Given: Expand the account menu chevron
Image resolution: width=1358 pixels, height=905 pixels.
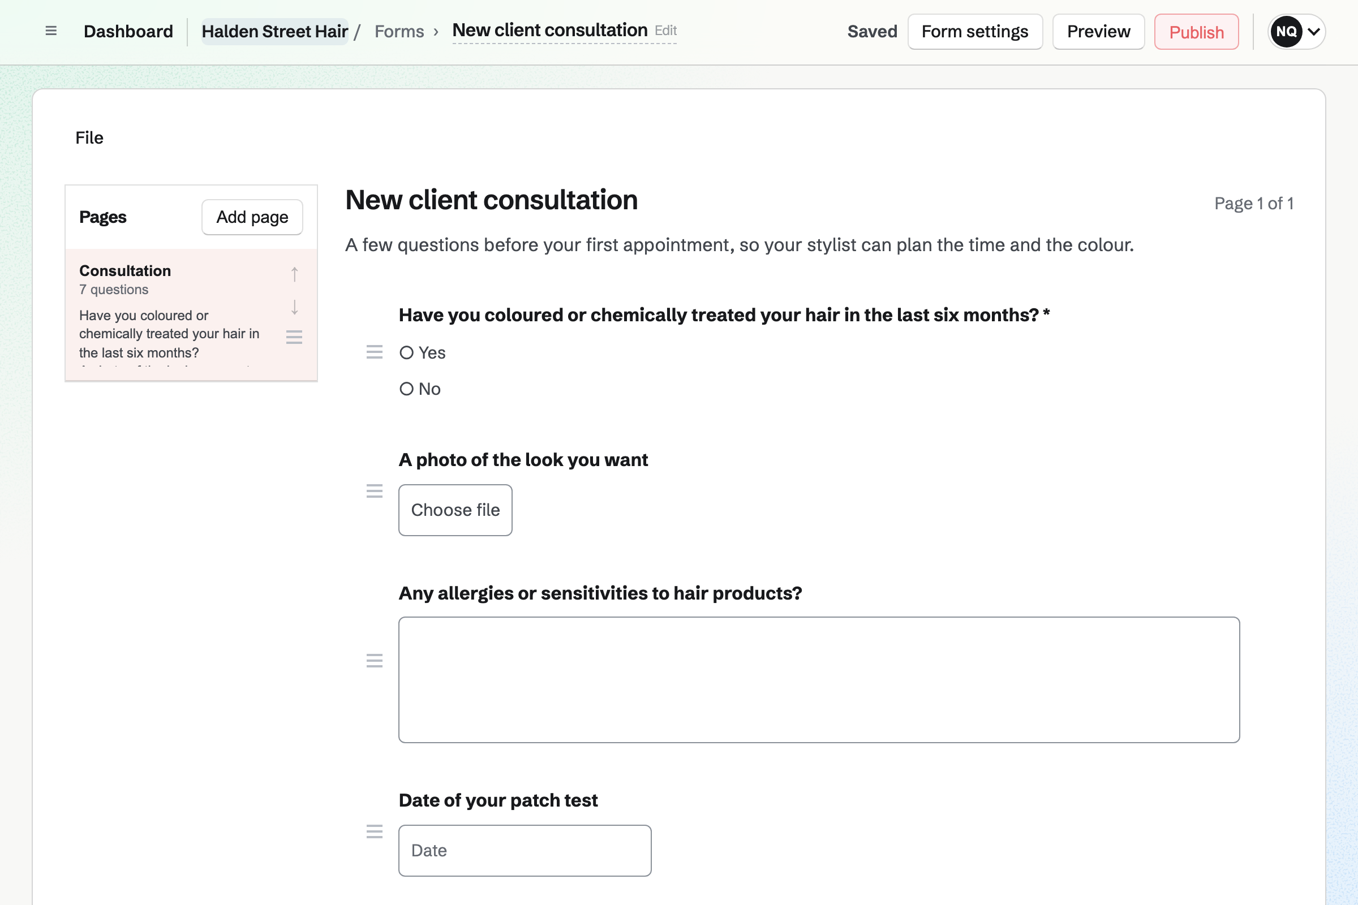Looking at the screenshot, I should (1313, 32).
